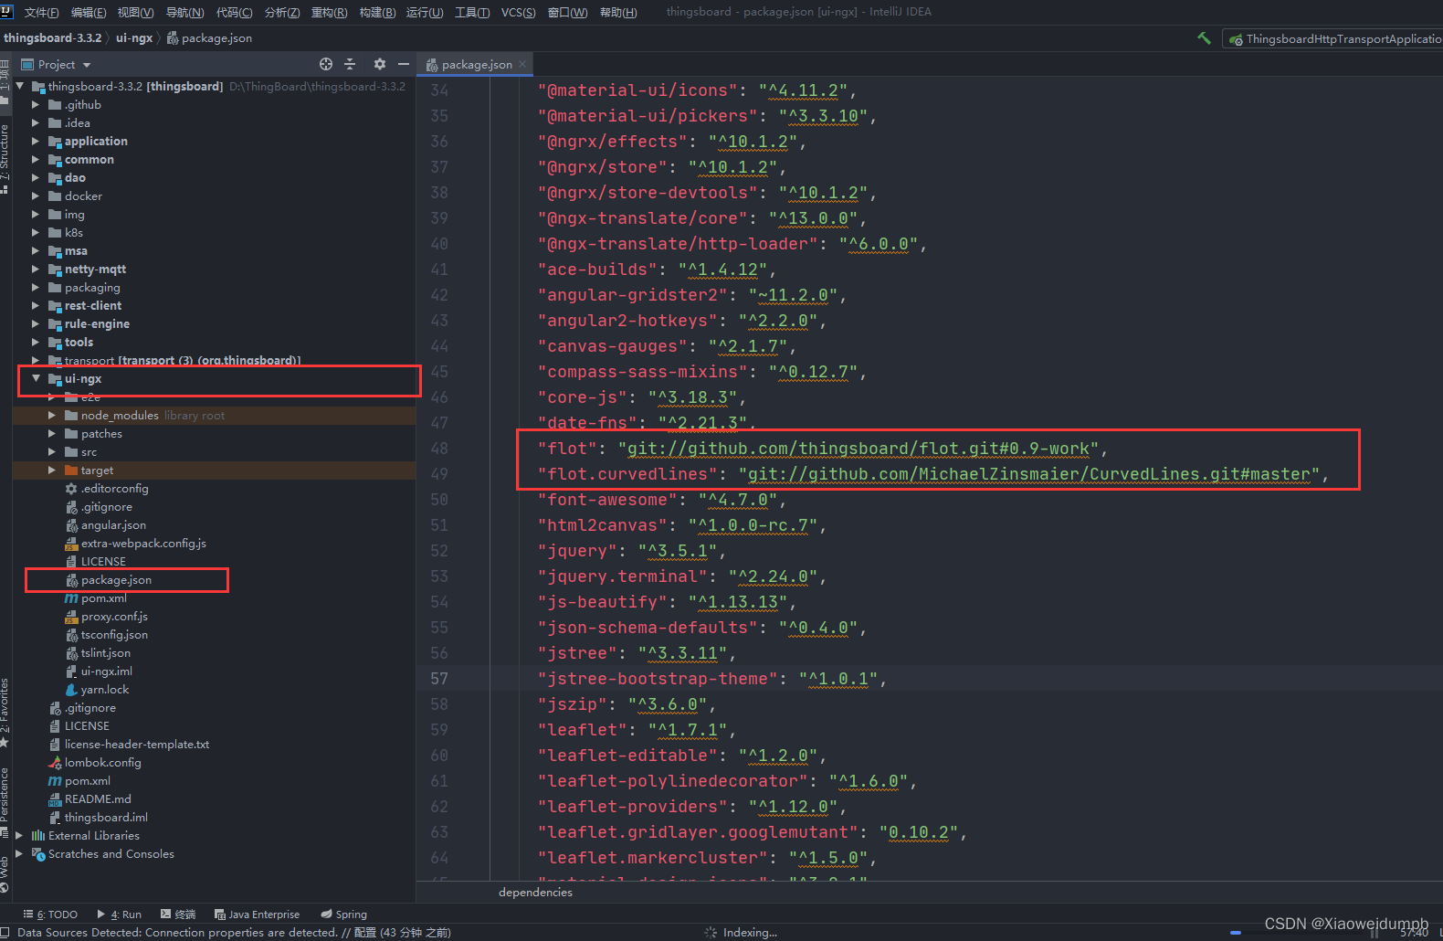Click tool window quick access icon bottom-left

(x=5, y=932)
